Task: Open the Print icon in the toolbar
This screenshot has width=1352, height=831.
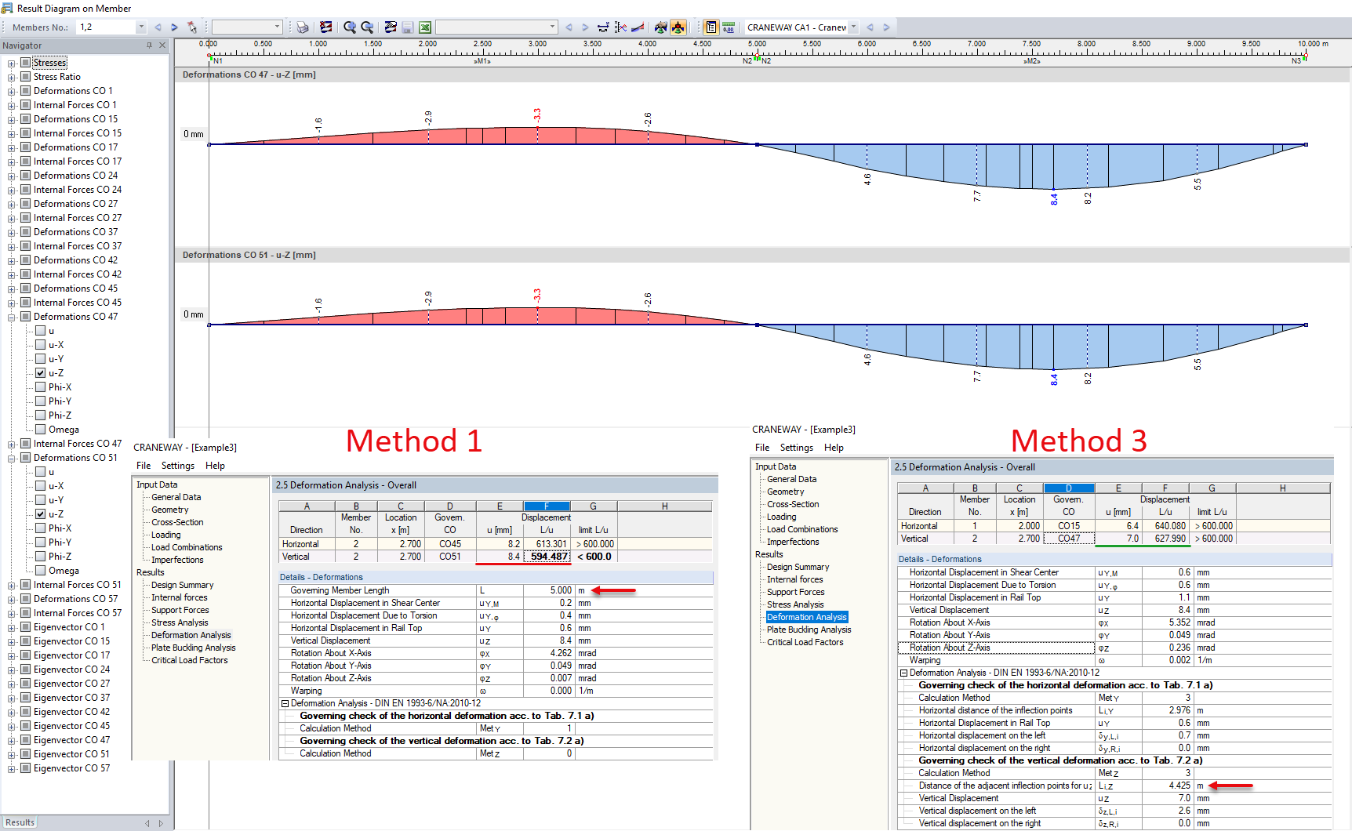Action: coord(302,27)
